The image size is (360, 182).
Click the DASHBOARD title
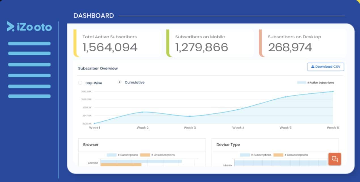[94, 16]
